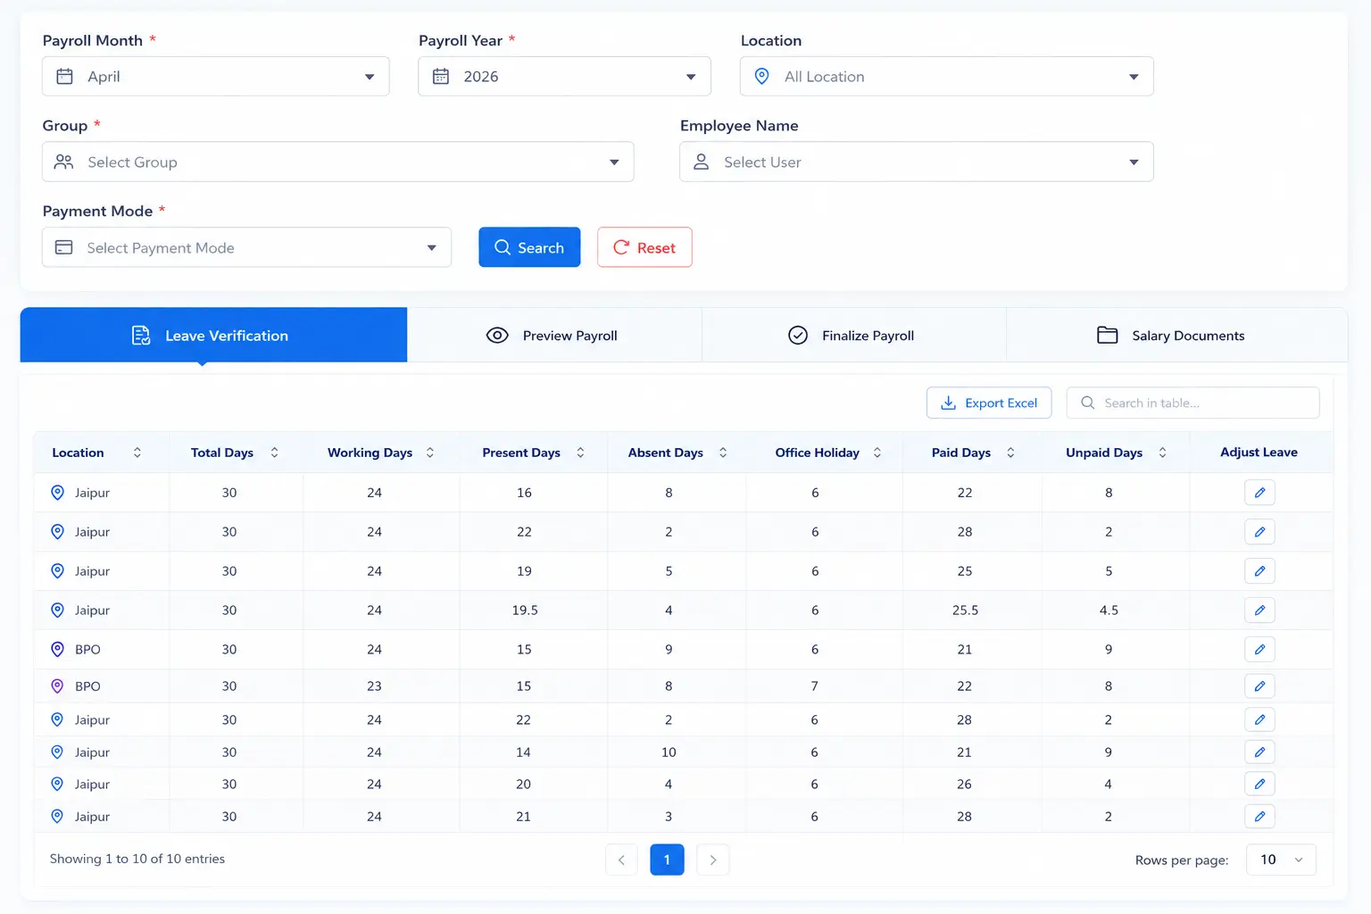Click absent days value 10
The height and width of the screenshot is (914, 1371).
pos(669,752)
